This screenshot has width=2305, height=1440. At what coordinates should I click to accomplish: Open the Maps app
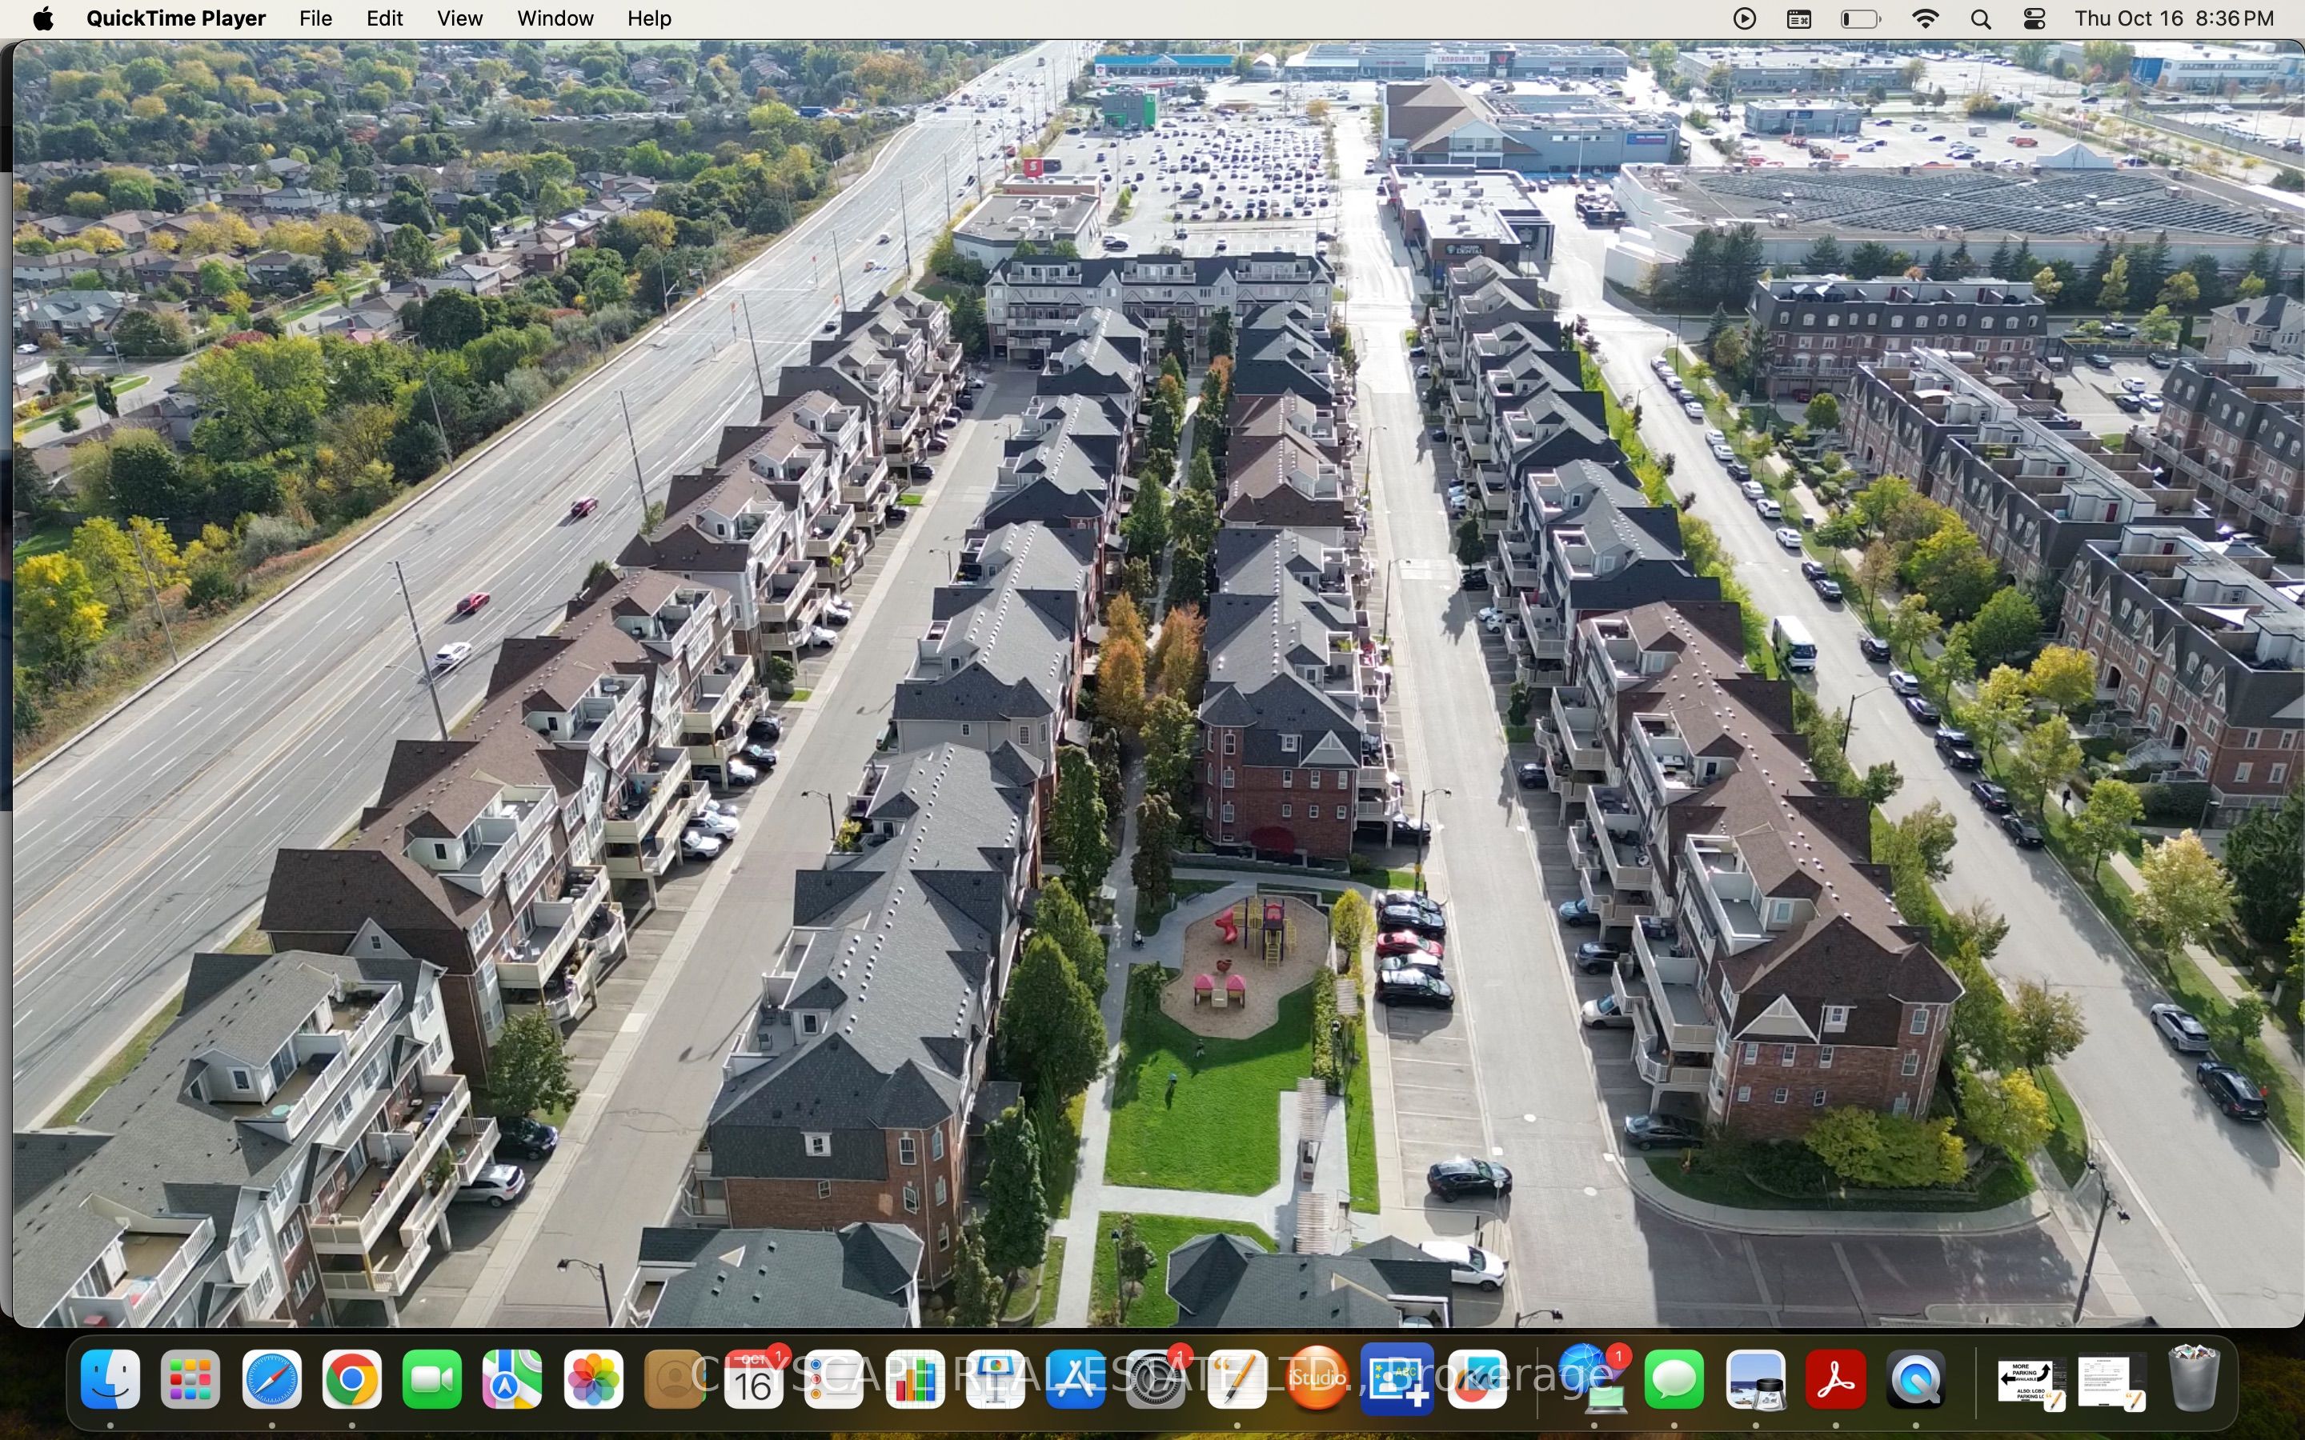pyautogui.click(x=511, y=1380)
